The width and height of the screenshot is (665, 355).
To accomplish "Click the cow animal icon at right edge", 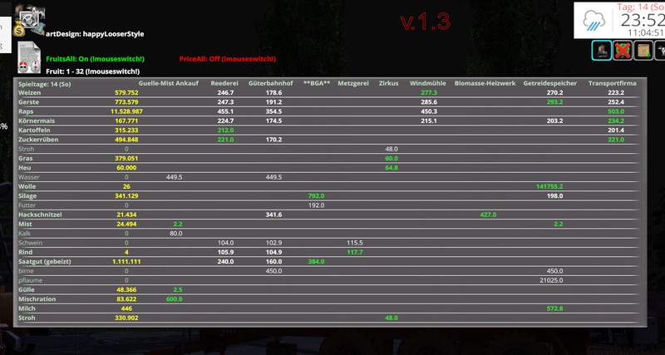I will pyautogui.click(x=660, y=51).
